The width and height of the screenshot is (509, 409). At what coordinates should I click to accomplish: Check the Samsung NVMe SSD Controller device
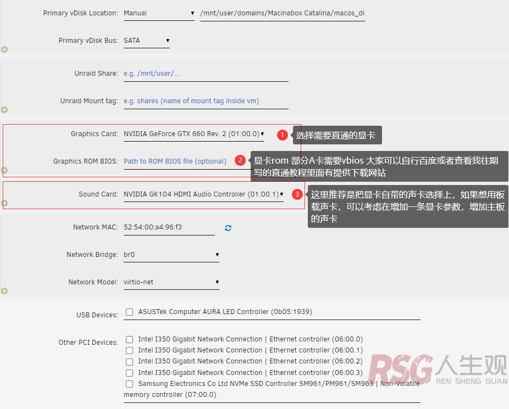pyautogui.click(x=130, y=384)
